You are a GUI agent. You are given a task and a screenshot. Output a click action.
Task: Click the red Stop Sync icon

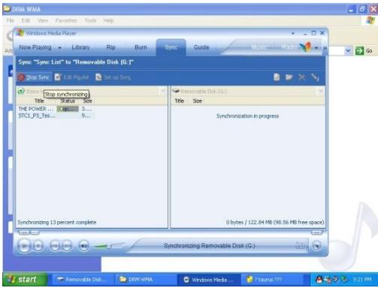(x=21, y=77)
